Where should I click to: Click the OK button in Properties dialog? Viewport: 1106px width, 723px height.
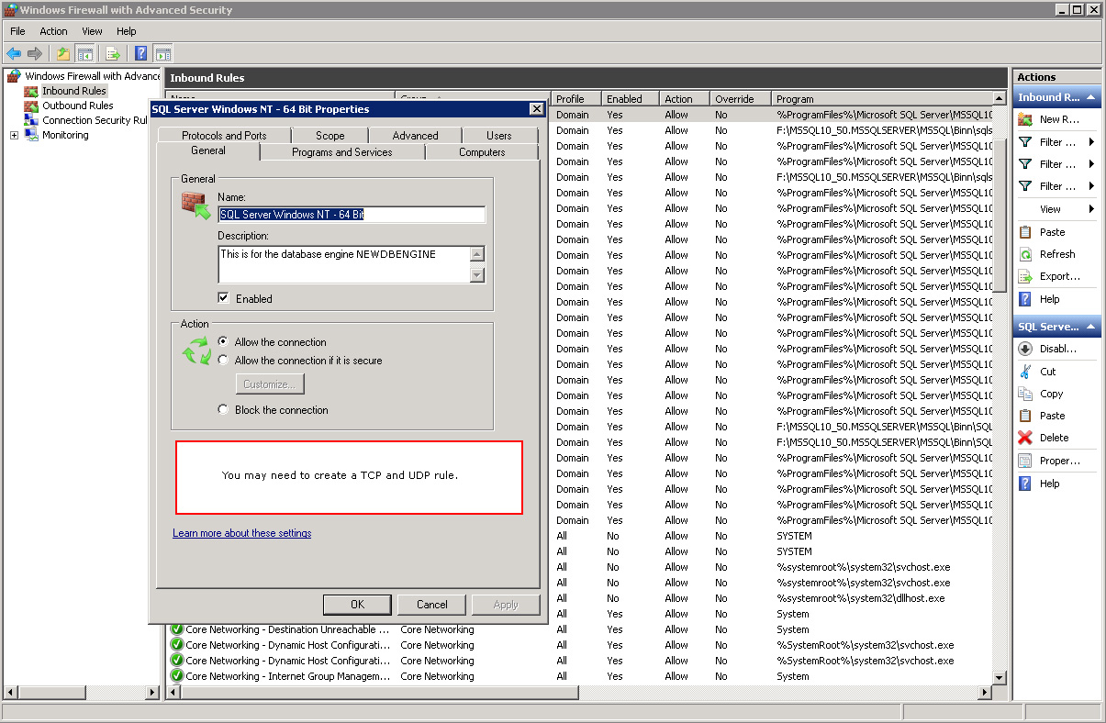tap(357, 605)
